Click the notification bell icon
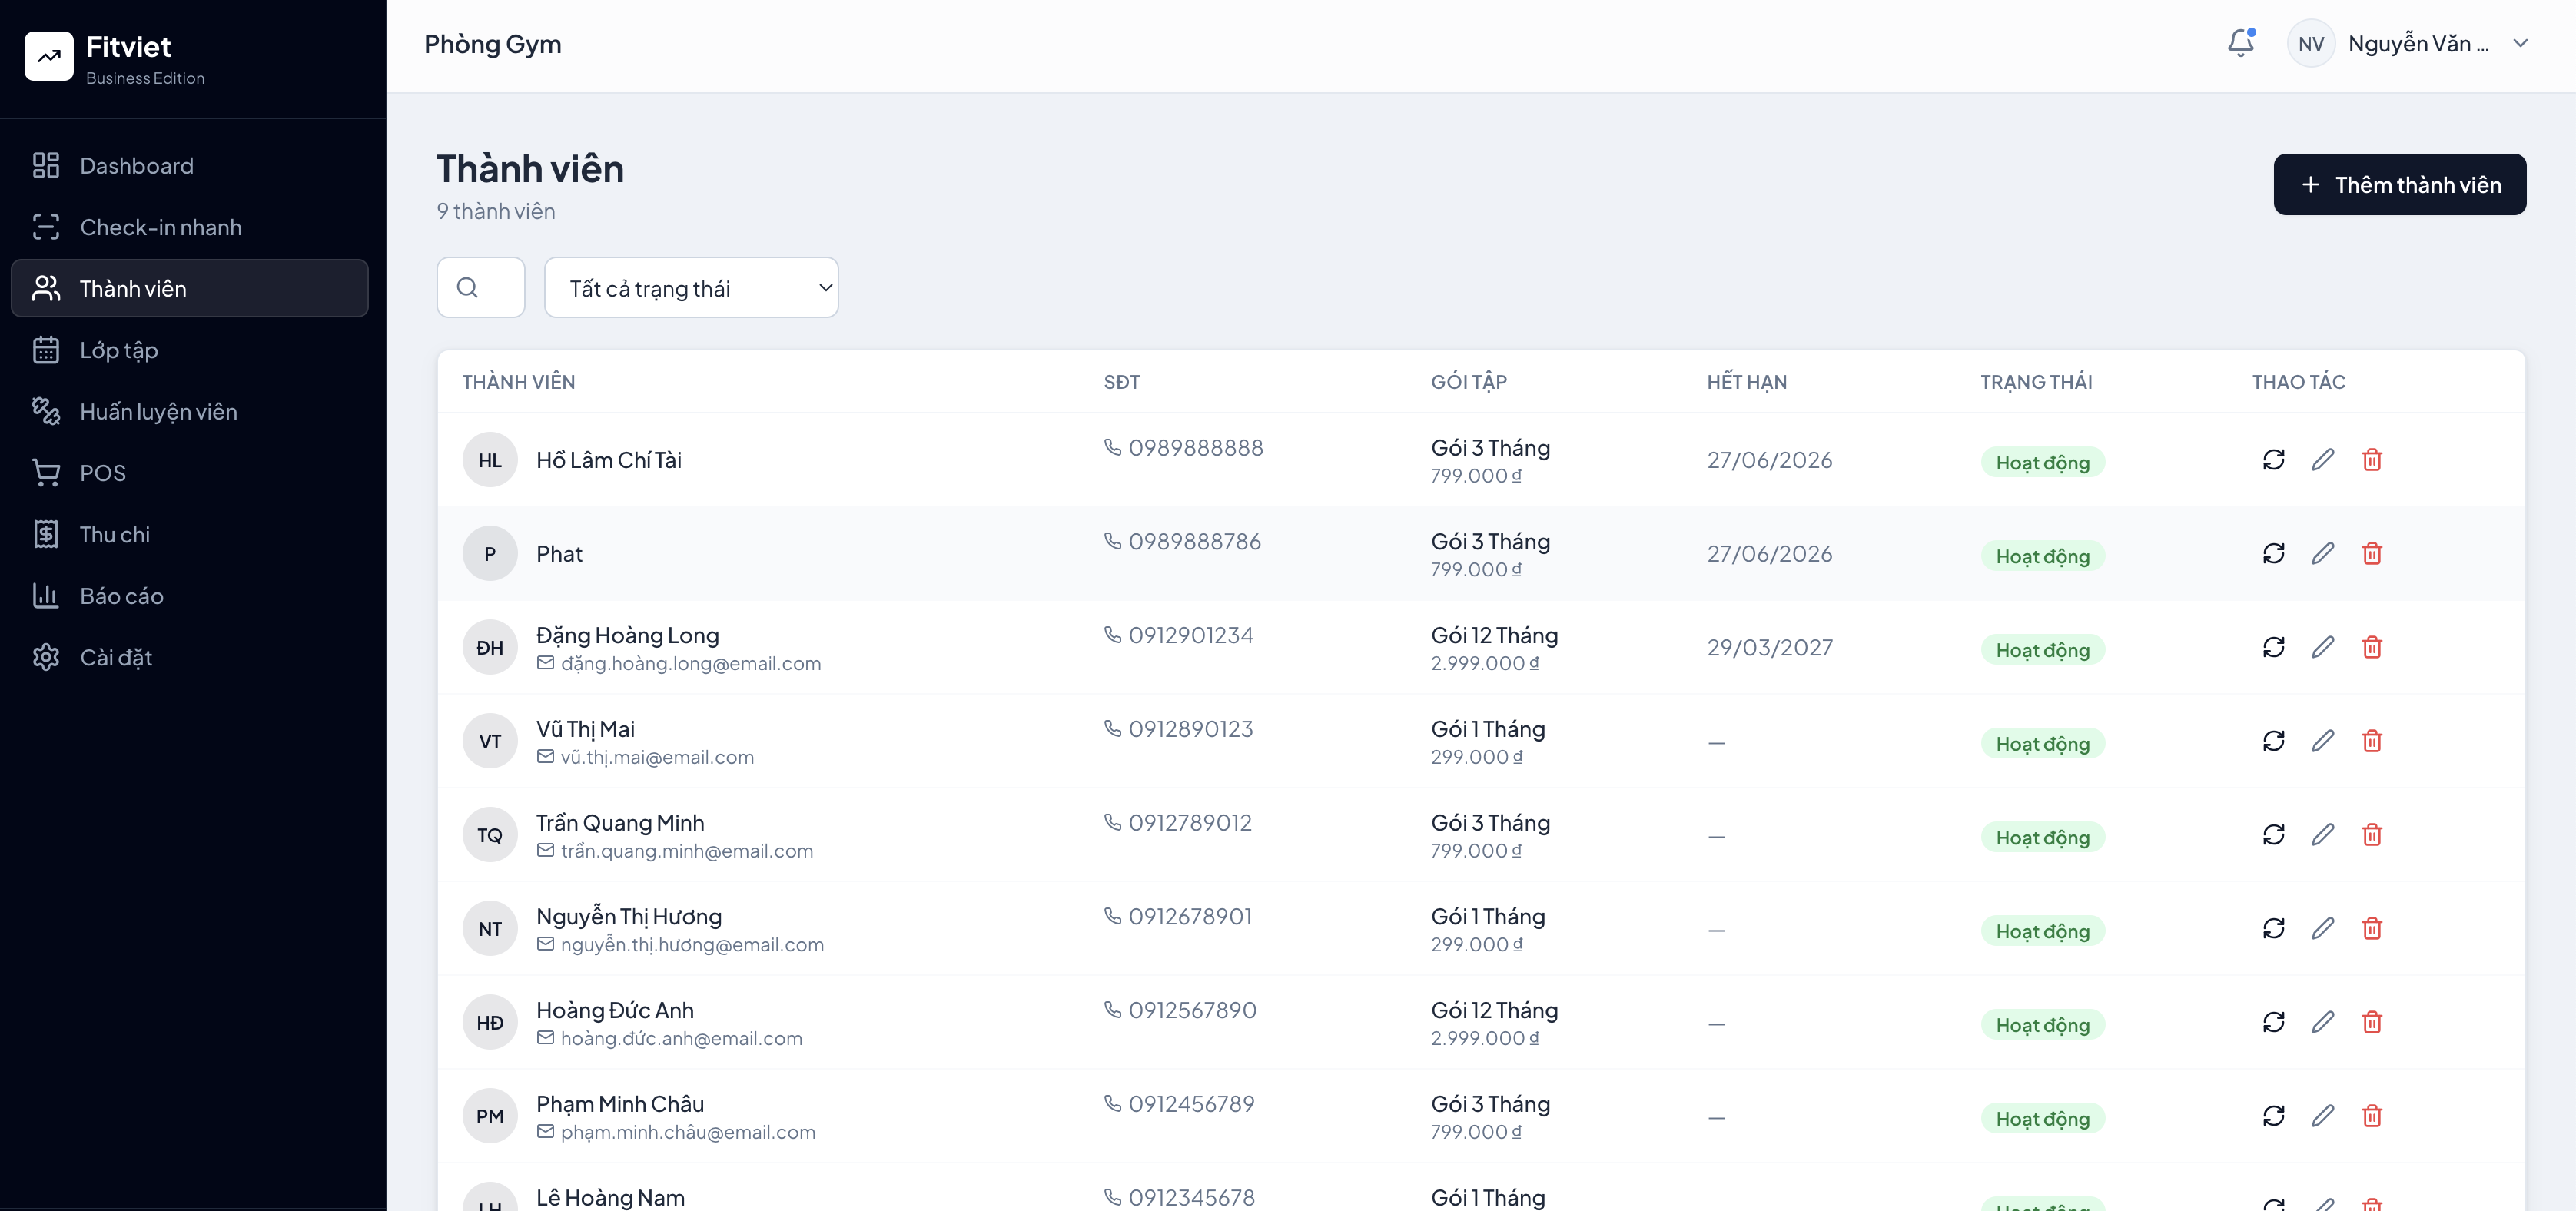The width and height of the screenshot is (2576, 1211). [2240, 43]
